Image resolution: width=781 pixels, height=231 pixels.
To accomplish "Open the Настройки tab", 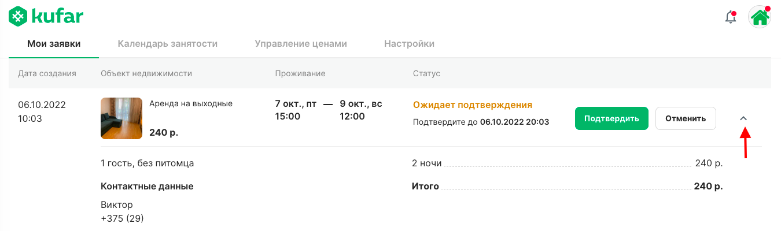I will pos(409,43).
